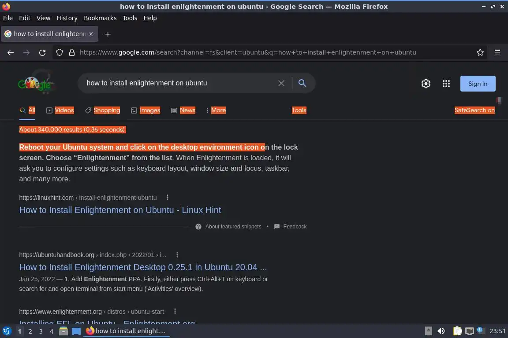Click the https://ubuntuhandbook.org breadcrumb text

[x=57, y=255]
